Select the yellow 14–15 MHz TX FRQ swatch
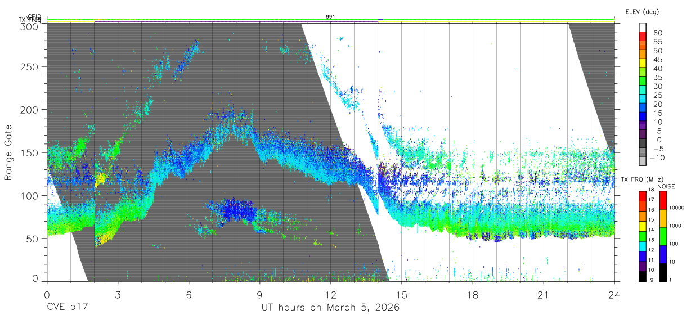 643,226
